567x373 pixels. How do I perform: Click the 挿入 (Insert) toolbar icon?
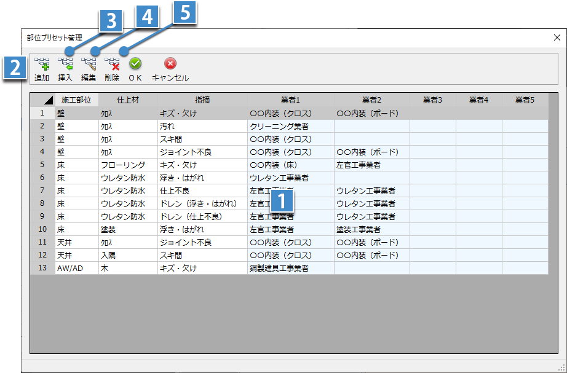click(65, 64)
